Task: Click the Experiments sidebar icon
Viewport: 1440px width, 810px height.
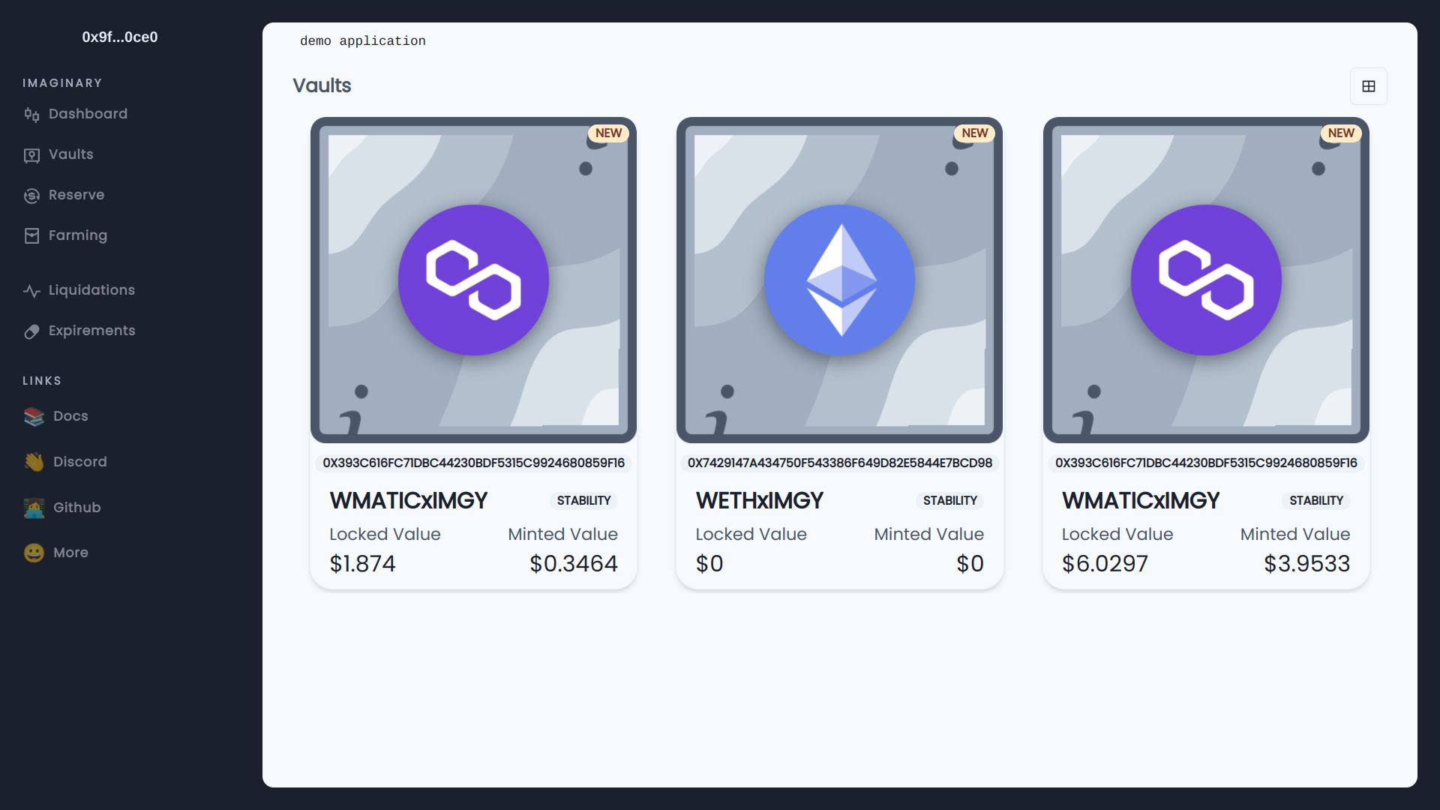Action: point(31,331)
